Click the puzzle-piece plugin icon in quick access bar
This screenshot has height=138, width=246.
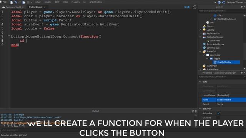(24, 2)
